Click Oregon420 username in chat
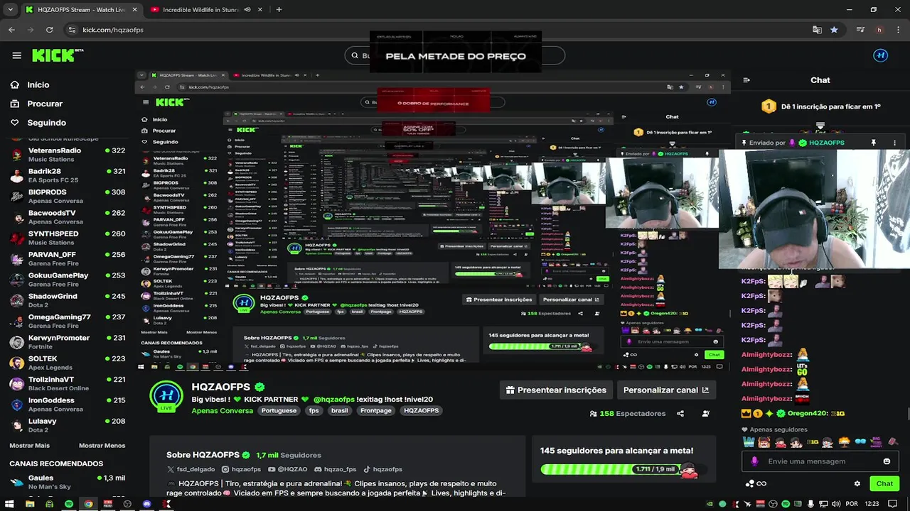 click(x=808, y=413)
